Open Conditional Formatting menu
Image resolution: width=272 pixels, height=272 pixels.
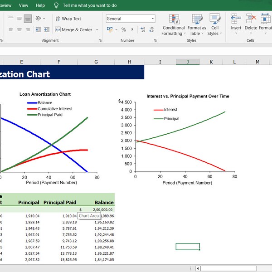(174, 24)
